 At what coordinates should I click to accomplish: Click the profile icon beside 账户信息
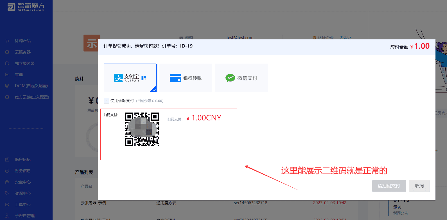[7, 160]
